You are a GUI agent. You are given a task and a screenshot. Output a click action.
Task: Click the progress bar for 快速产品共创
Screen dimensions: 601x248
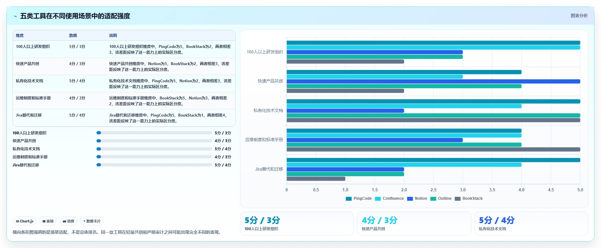pyautogui.click(x=154, y=141)
